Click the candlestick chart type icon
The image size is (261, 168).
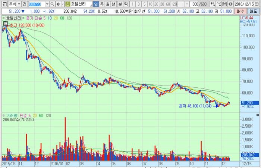213,4
